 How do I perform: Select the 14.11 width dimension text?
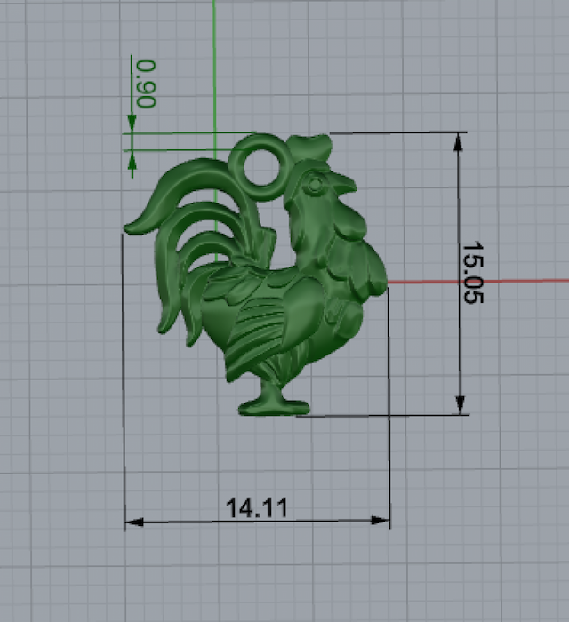pyautogui.click(x=257, y=507)
